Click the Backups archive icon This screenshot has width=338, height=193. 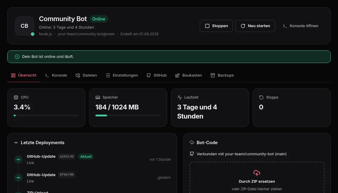click(213, 75)
